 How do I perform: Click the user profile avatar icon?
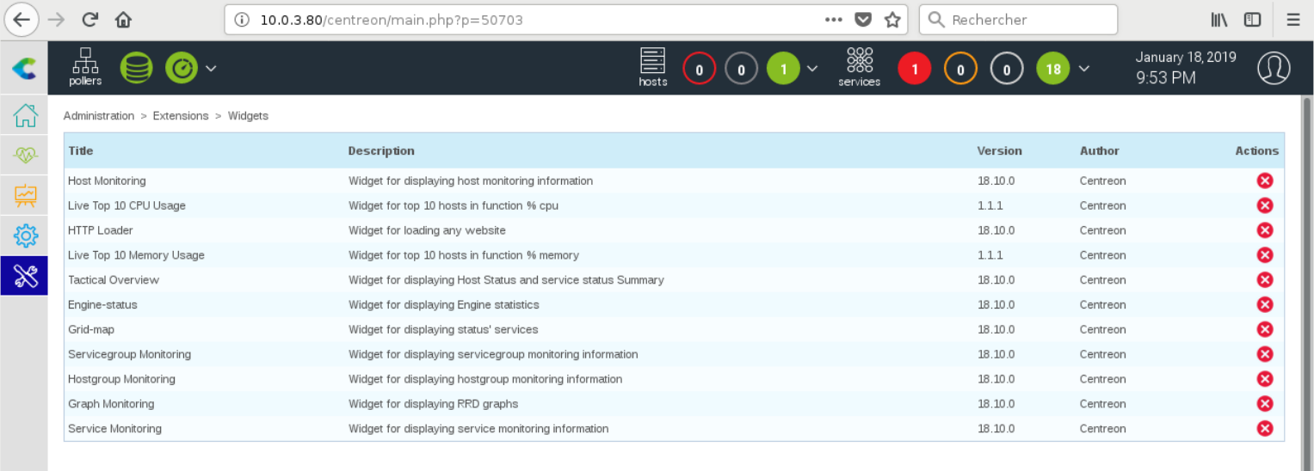tap(1274, 68)
